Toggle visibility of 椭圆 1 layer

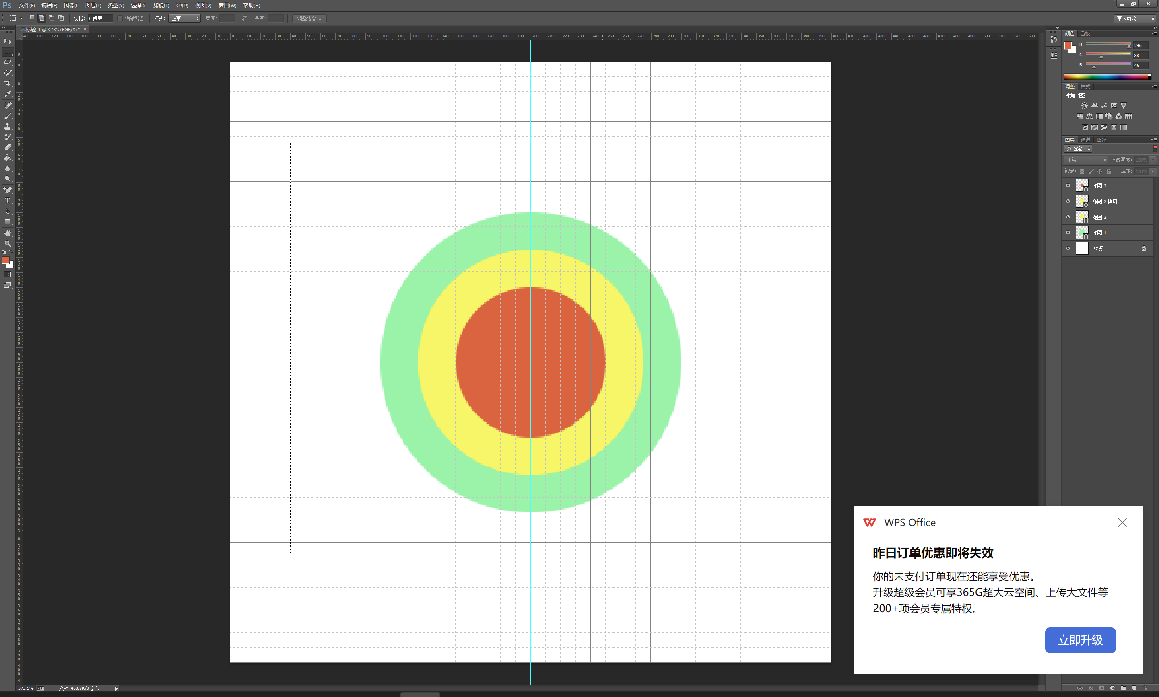1068,232
